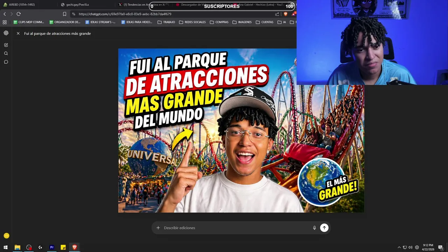
Task: Open the 'IDEAS STREAM'S' bookmark
Action: [x=100, y=22]
